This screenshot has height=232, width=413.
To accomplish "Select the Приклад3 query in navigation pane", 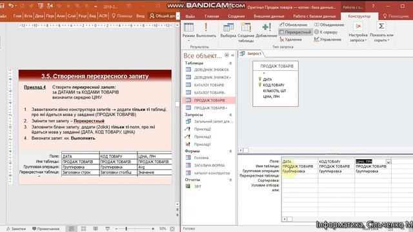I will coord(209,137).
